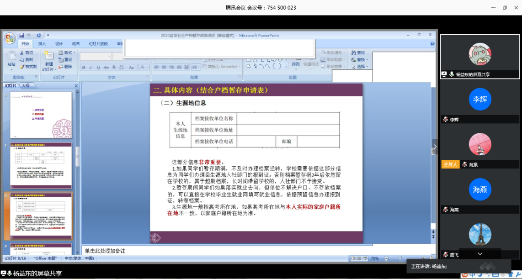
Task: Toggle Bold formatting
Action: point(84,68)
